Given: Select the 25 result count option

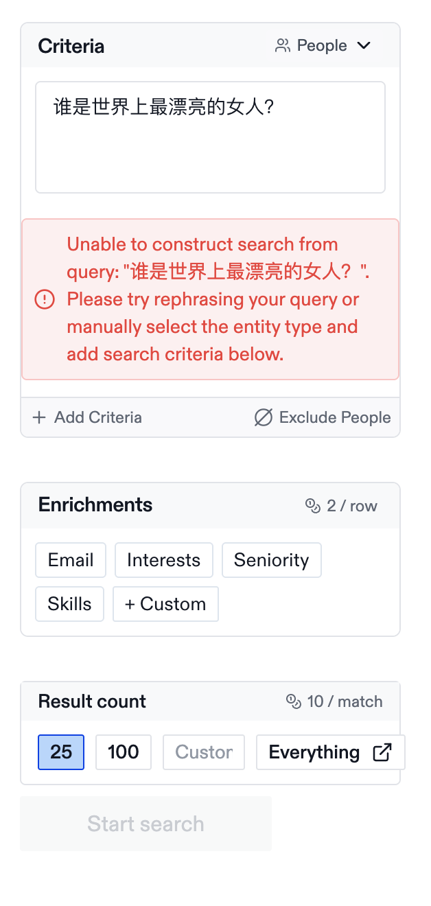Looking at the screenshot, I should [61, 752].
